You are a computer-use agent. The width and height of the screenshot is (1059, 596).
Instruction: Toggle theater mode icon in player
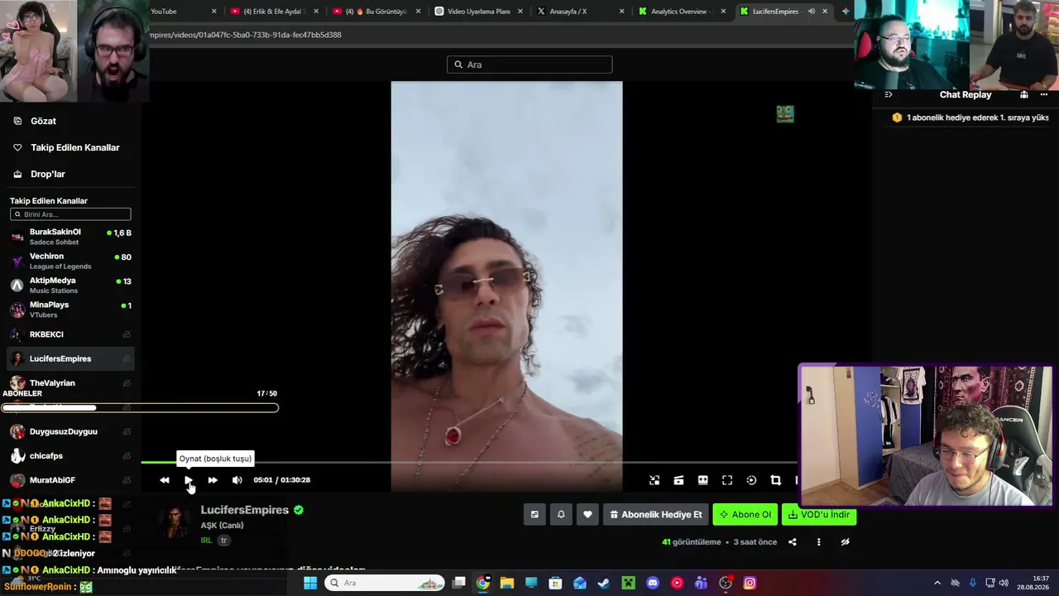point(702,480)
